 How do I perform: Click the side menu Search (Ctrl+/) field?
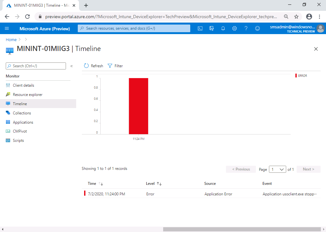click(x=36, y=66)
